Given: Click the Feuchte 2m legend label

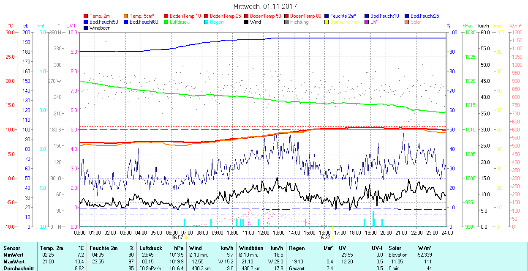Looking at the screenshot, I should (x=343, y=16).
